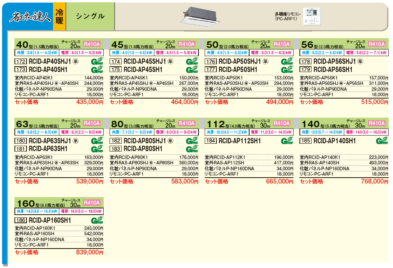Select model name RCID-AP56SH1
The height and width of the screenshot is (268, 393).
point(333,70)
